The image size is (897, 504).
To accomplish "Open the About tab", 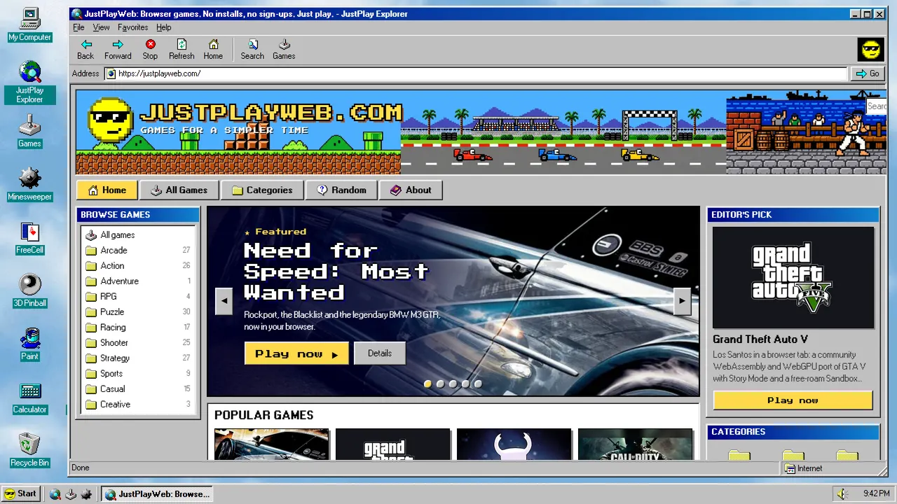I will click(411, 190).
